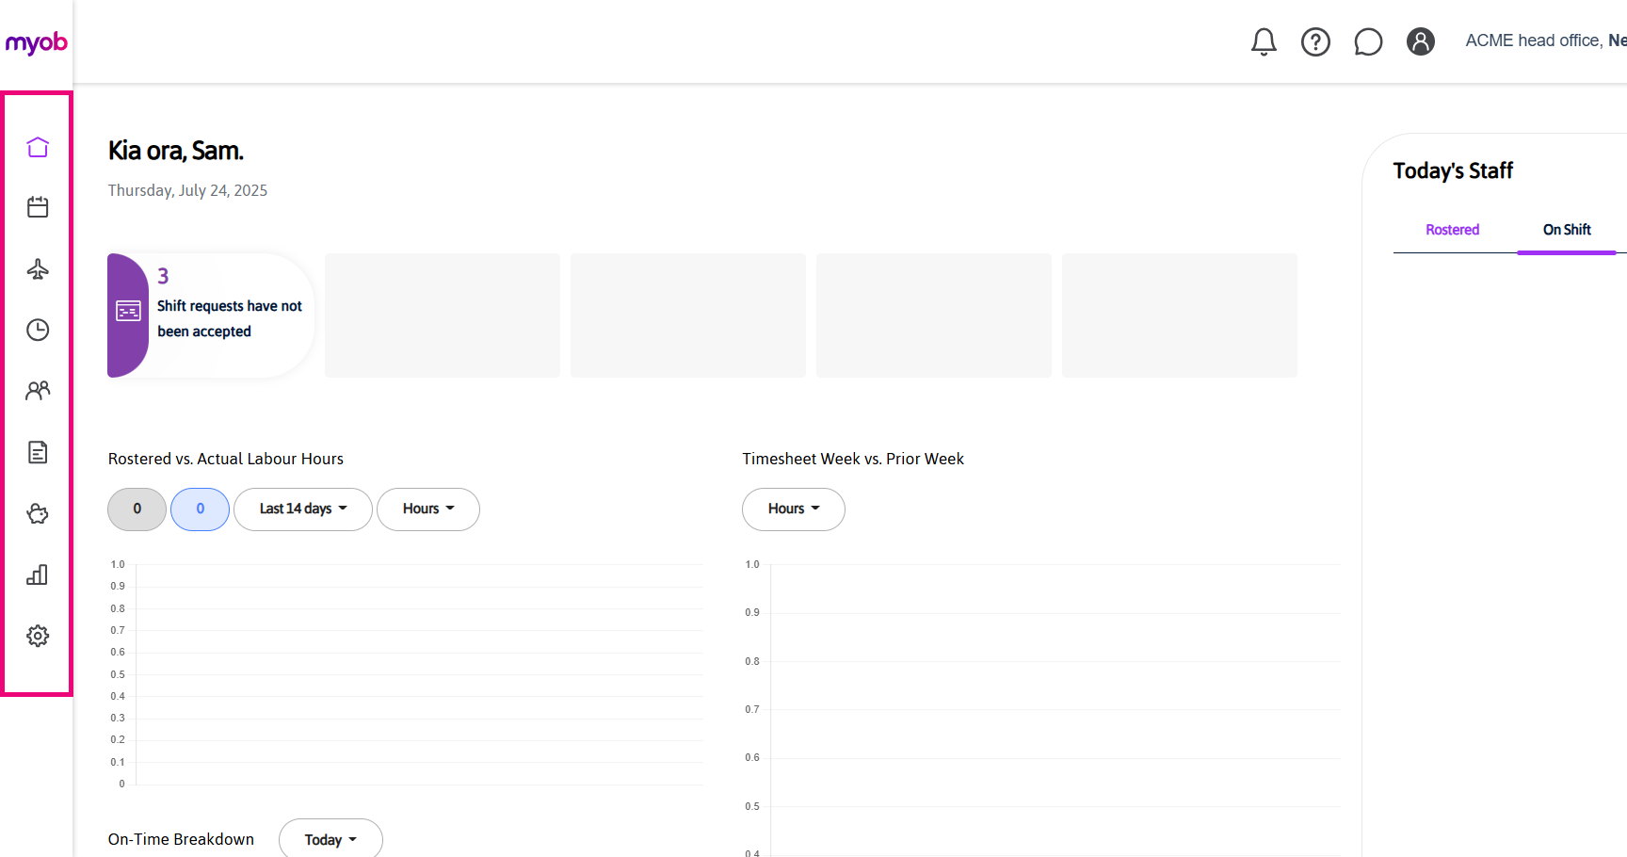
Task: Open the roster calendar icon in sidebar
Action: [x=38, y=207]
